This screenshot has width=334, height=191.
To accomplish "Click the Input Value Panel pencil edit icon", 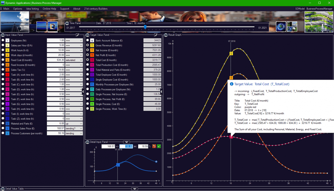I will pos(78,35).
